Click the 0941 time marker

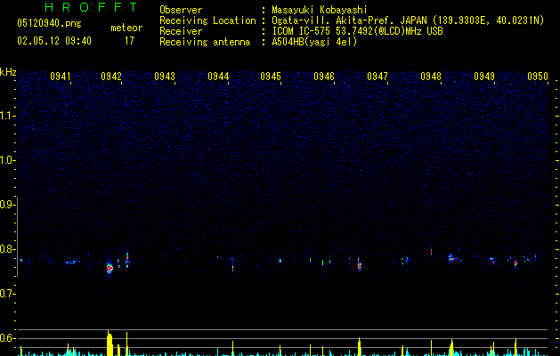coord(61,76)
